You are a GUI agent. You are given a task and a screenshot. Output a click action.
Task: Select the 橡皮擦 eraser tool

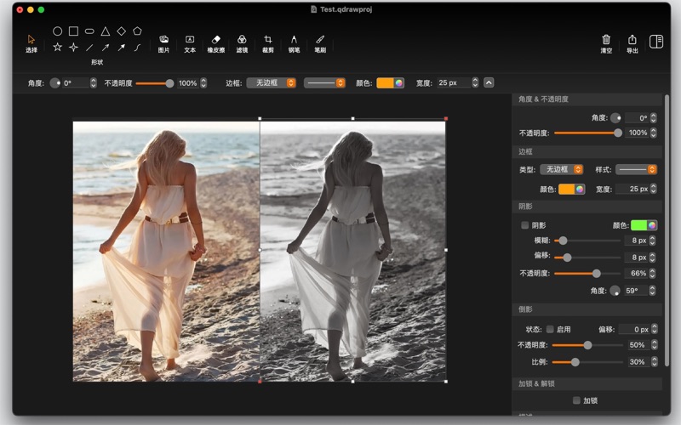[x=215, y=40]
